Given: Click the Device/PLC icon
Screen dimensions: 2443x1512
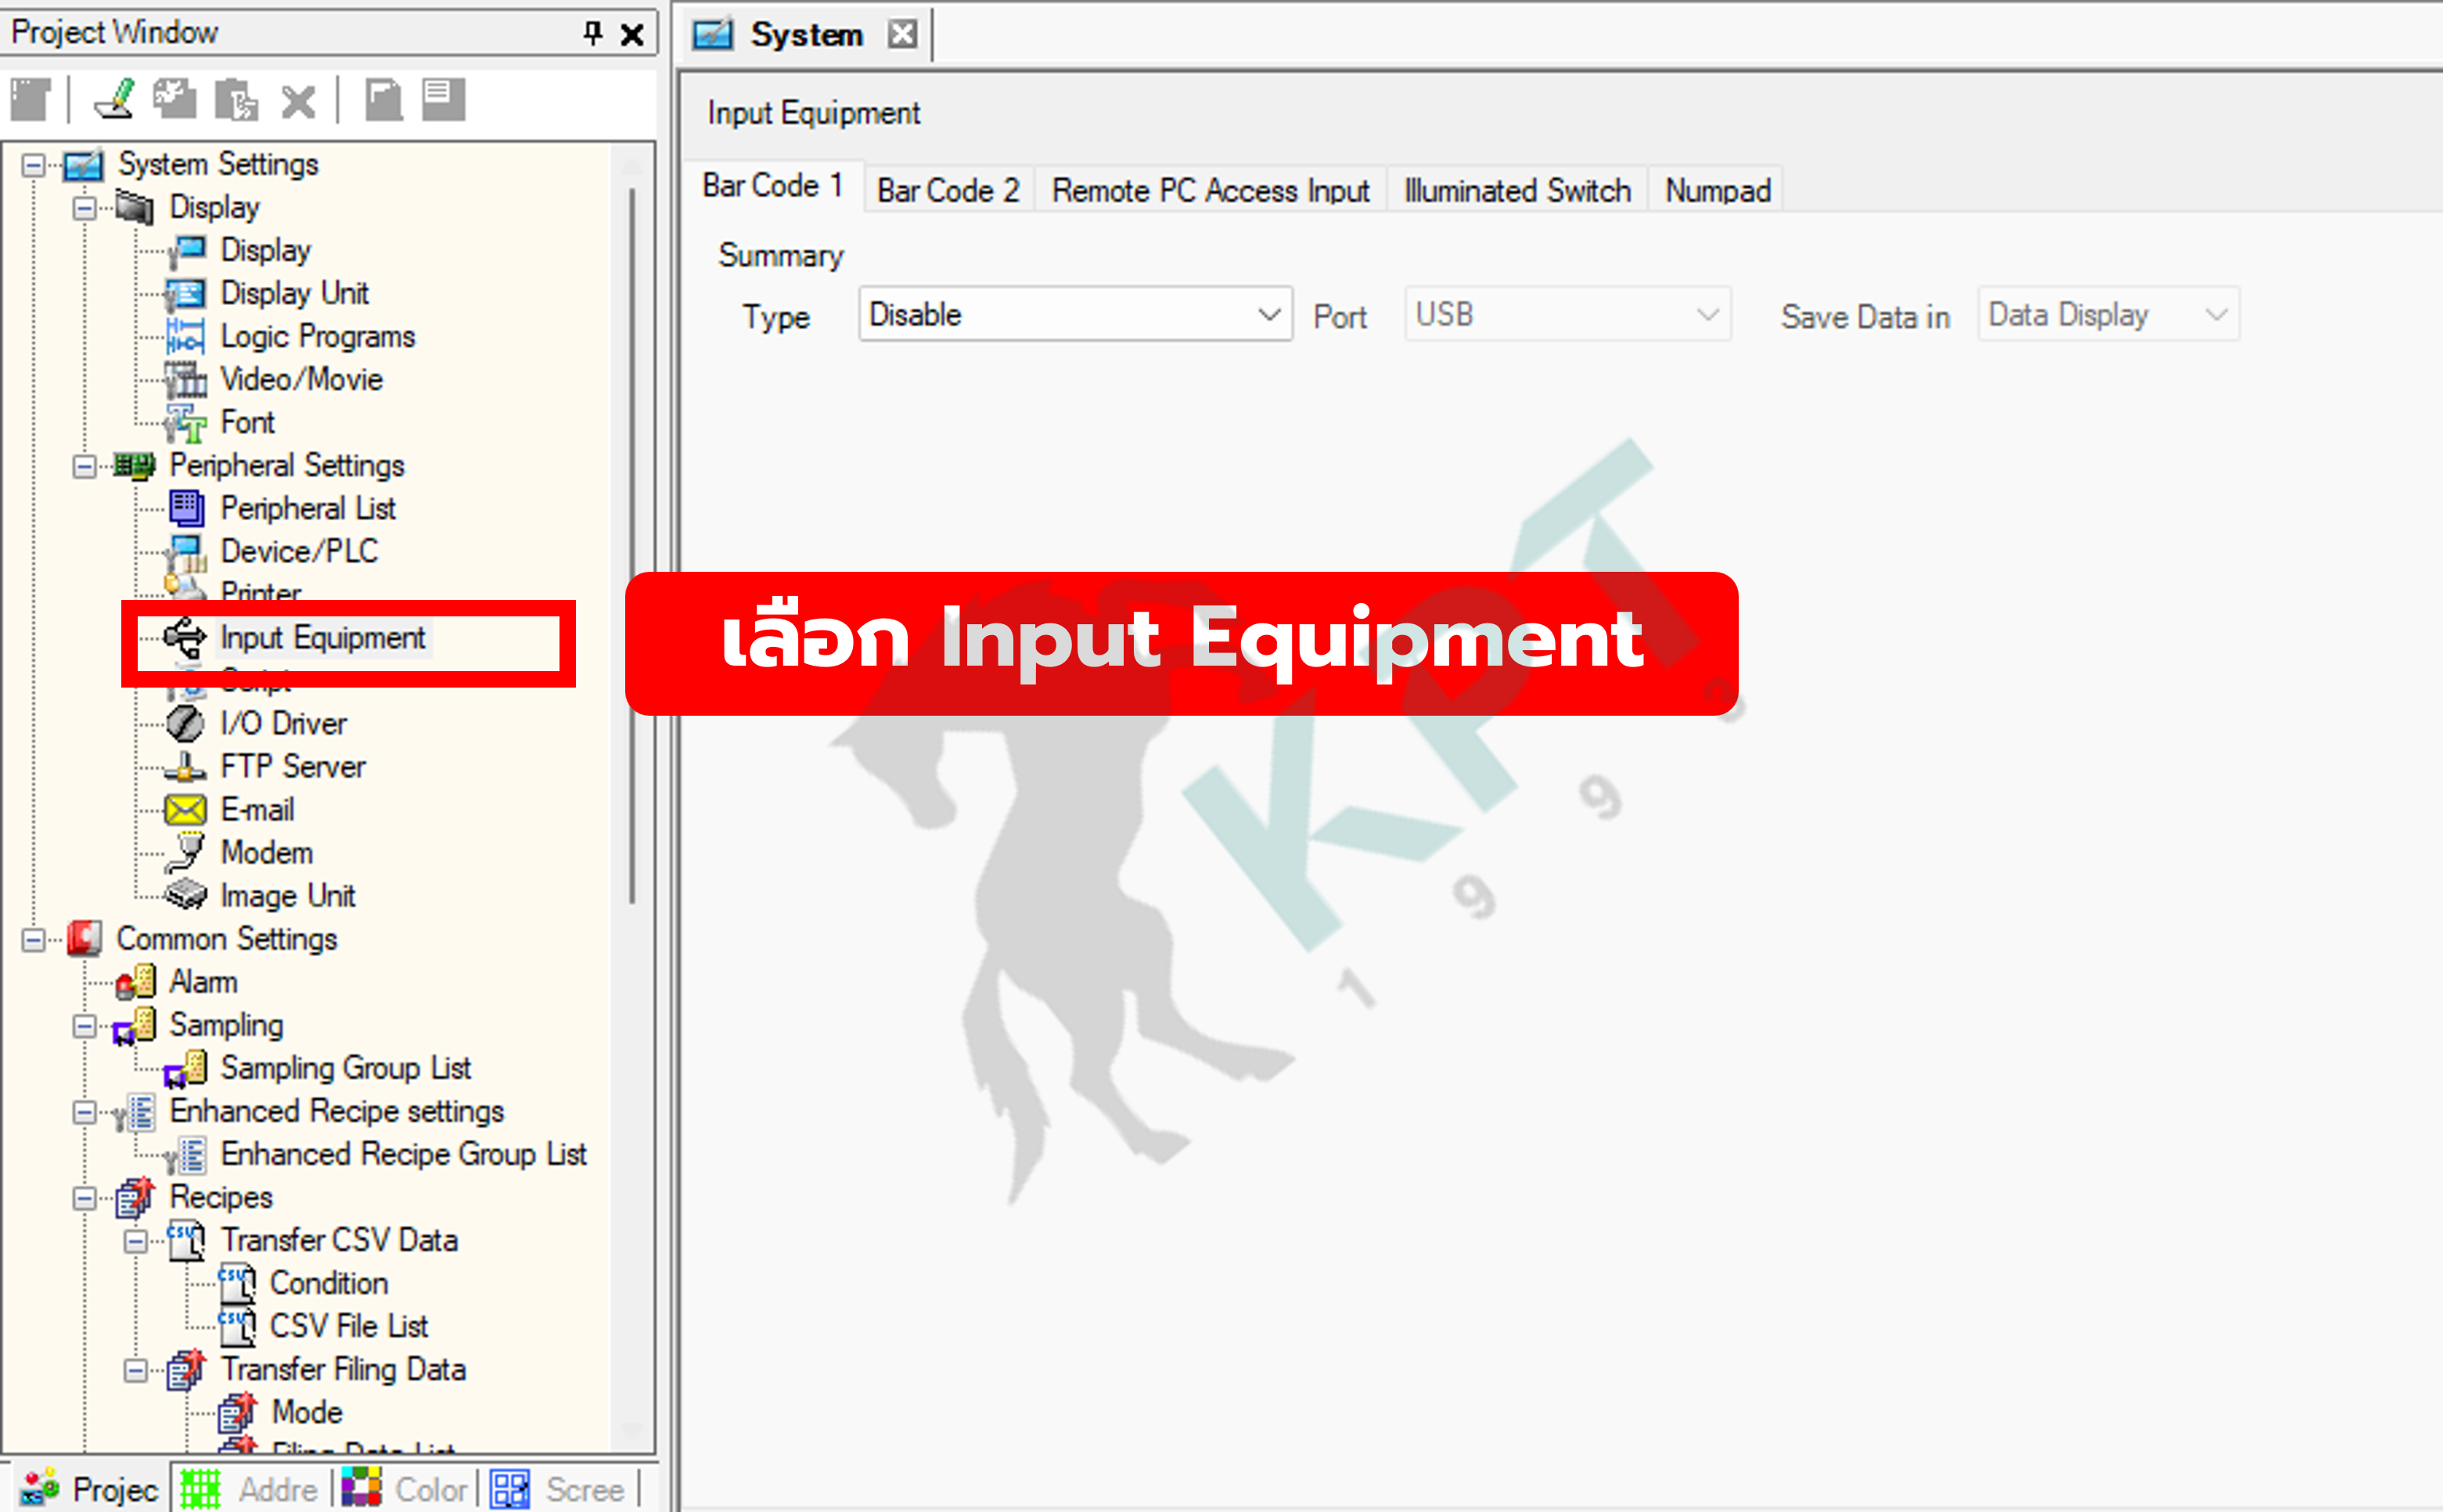Looking at the screenshot, I should (185, 552).
